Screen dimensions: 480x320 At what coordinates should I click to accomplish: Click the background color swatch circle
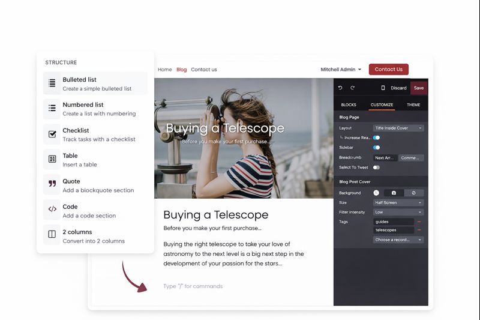[376, 193]
